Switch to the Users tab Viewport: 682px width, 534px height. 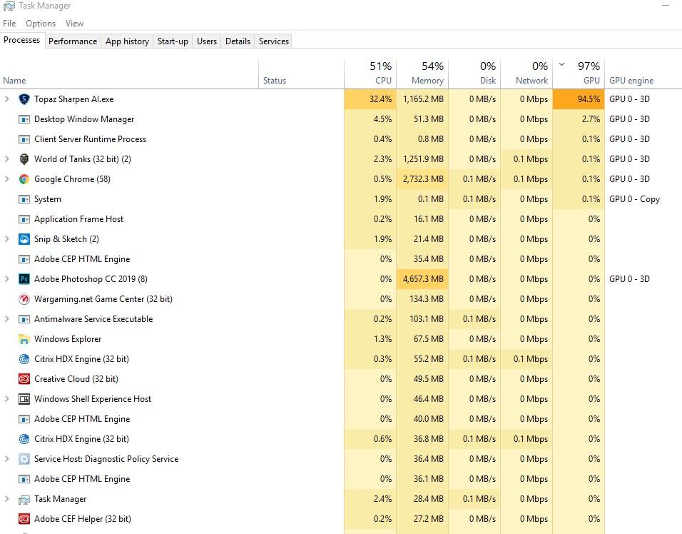point(207,41)
